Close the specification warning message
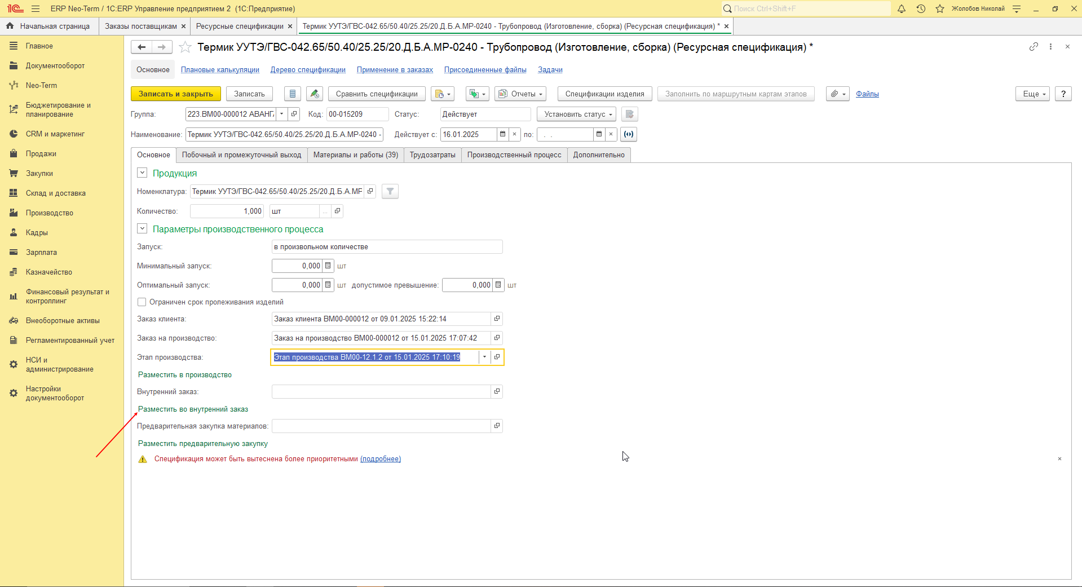Image resolution: width=1082 pixels, height=587 pixels. point(1059,459)
